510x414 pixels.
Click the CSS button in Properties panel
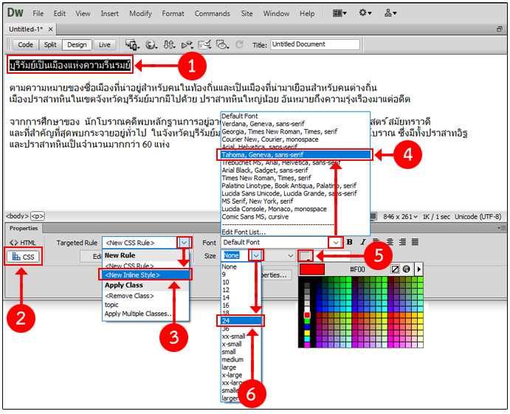[24, 257]
